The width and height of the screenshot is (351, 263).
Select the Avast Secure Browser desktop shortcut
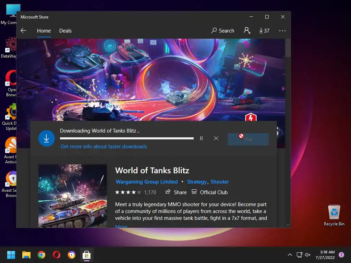pyautogui.click(x=9, y=184)
